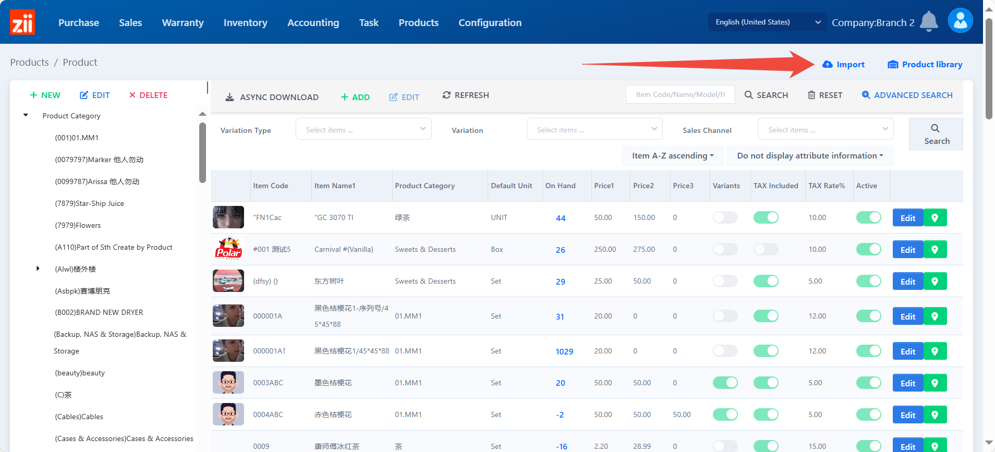This screenshot has height=452, width=995.
Task: Click the Import cloud upload icon
Action: [828, 65]
